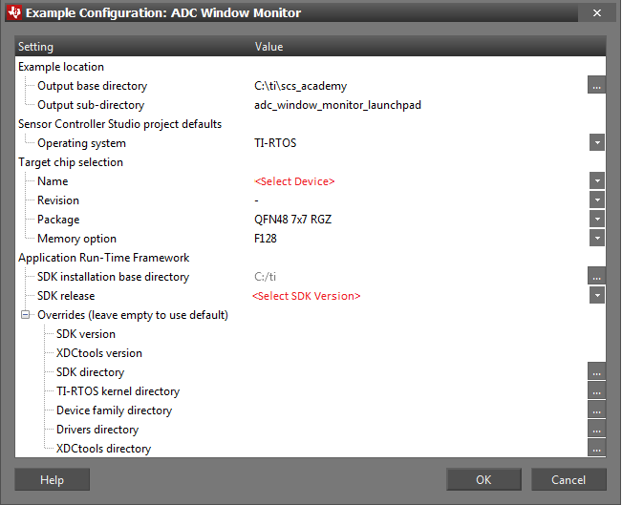Browse for Drivers directory override
Image resolution: width=622 pixels, height=505 pixels.
pos(596,430)
